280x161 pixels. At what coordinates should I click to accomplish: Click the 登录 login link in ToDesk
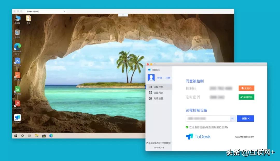click(x=160, y=77)
